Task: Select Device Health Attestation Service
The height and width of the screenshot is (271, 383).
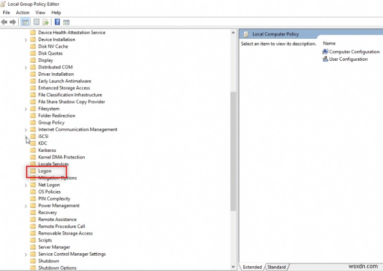Action: [x=71, y=32]
